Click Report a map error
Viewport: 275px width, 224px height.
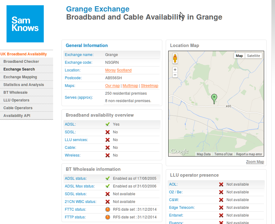point(249,154)
